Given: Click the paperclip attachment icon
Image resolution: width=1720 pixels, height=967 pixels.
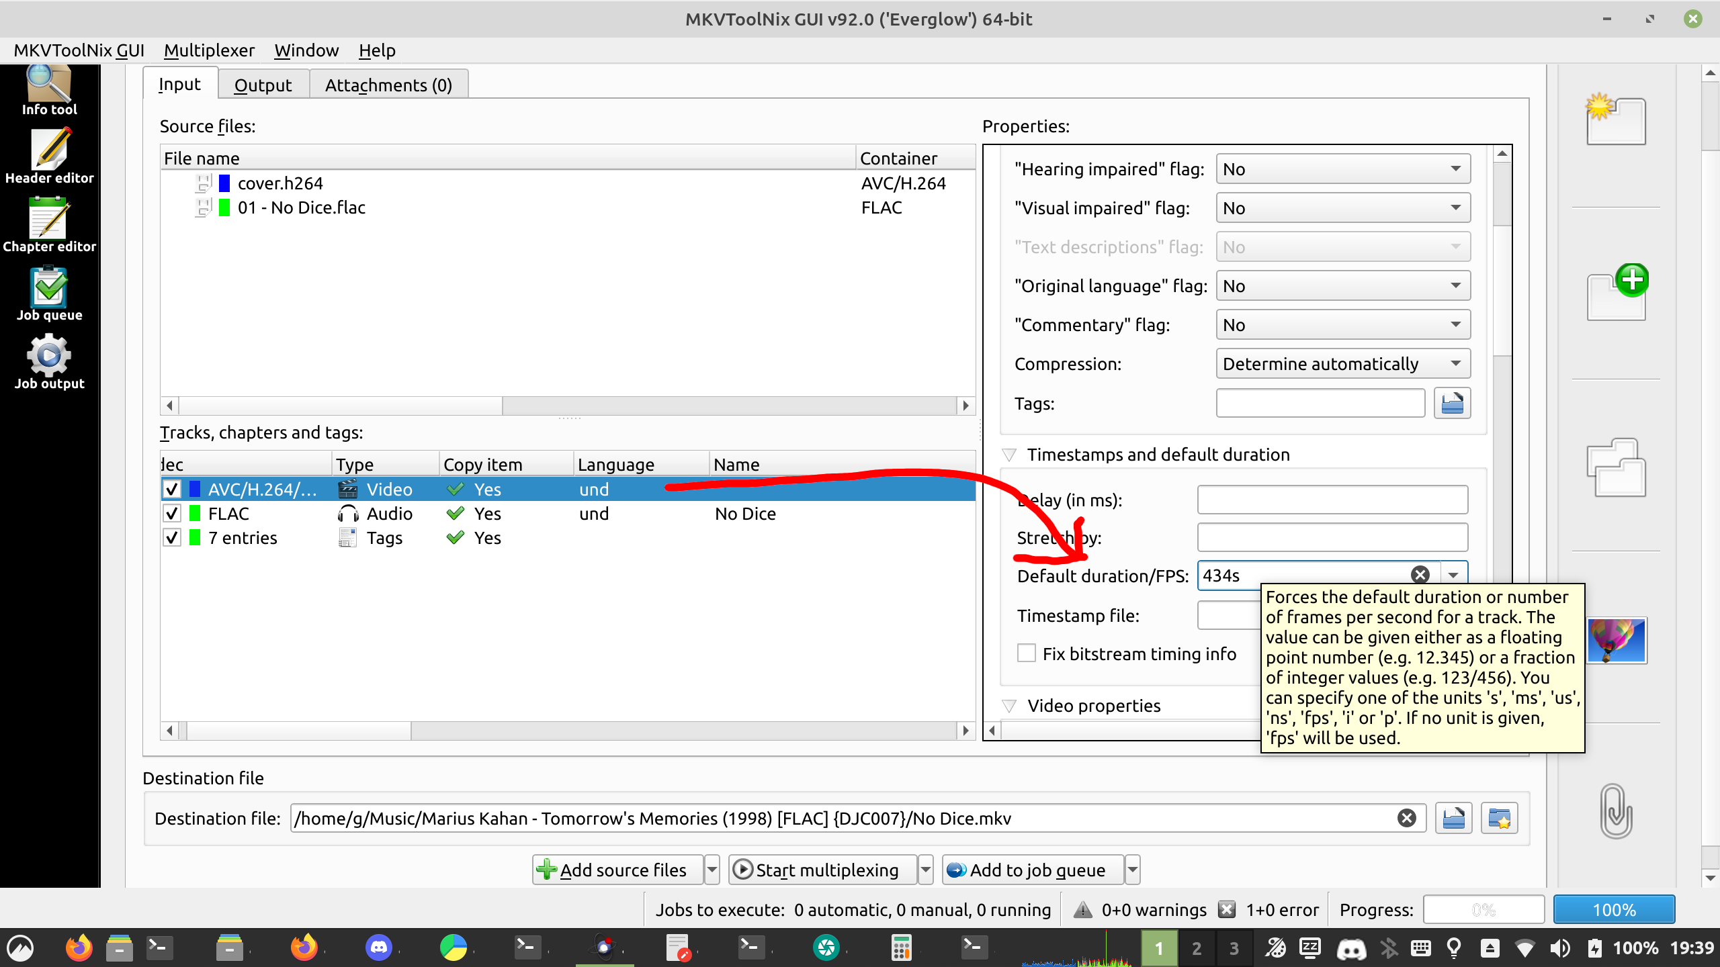Looking at the screenshot, I should coord(1615,811).
